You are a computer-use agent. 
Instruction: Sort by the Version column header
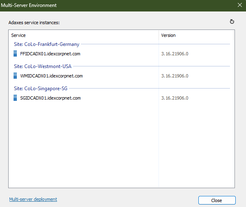196,35
